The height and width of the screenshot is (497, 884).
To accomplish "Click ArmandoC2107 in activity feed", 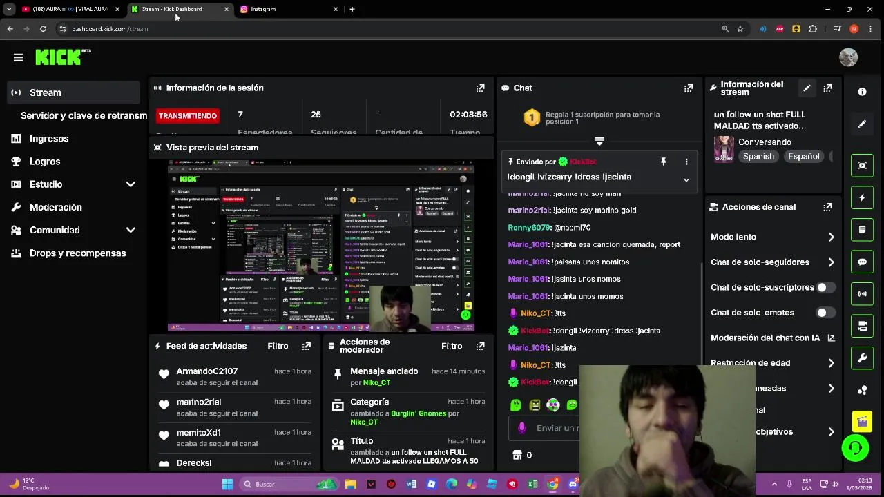I will pyautogui.click(x=206, y=371).
